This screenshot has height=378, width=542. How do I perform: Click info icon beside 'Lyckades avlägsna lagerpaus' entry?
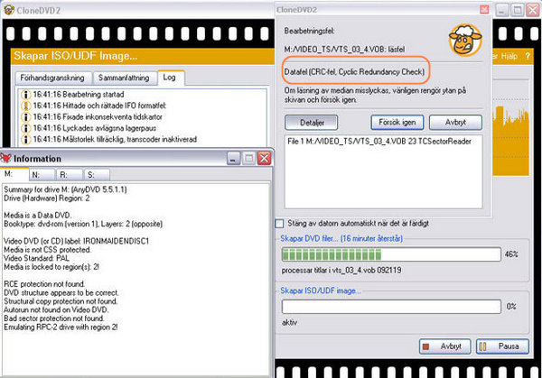pyautogui.click(x=25, y=128)
